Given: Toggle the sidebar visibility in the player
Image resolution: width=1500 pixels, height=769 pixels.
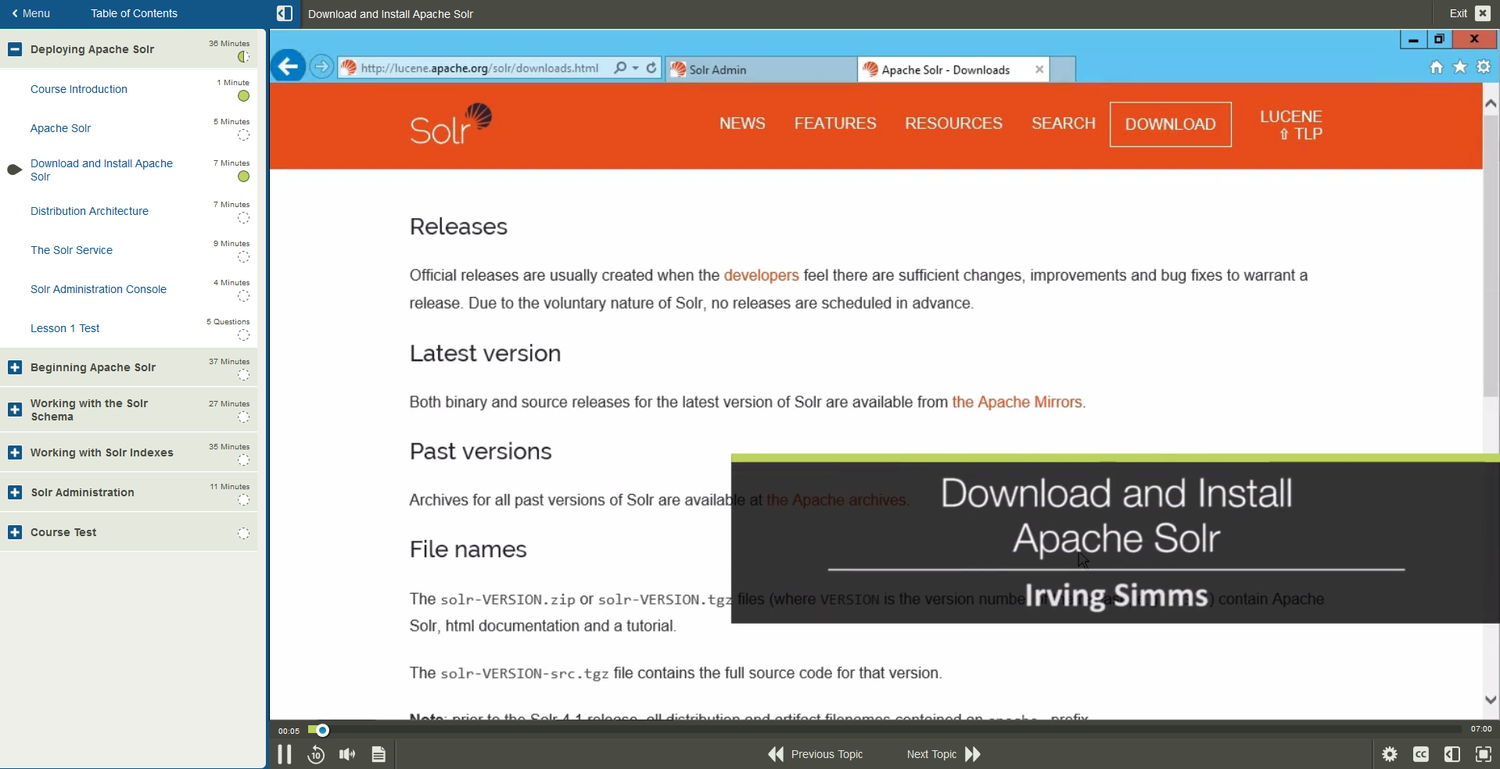Looking at the screenshot, I should click(x=1452, y=753).
